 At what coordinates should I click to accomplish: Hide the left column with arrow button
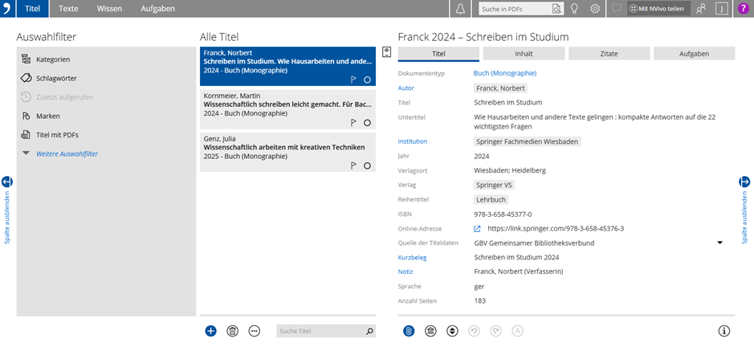pyautogui.click(x=7, y=182)
